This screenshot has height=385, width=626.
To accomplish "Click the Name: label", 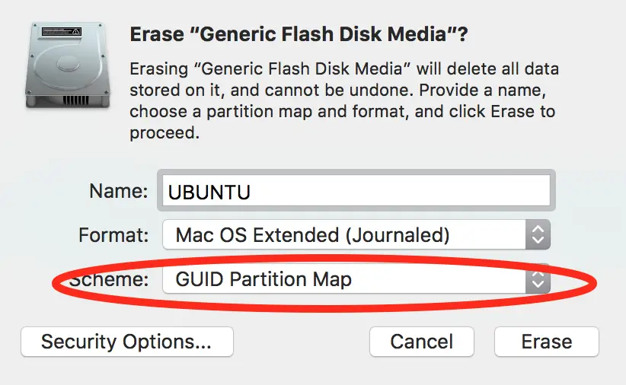I will point(119,191).
